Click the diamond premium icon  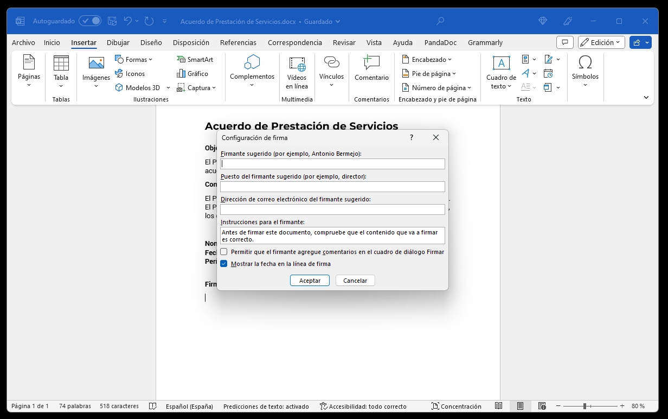[x=543, y=21]
